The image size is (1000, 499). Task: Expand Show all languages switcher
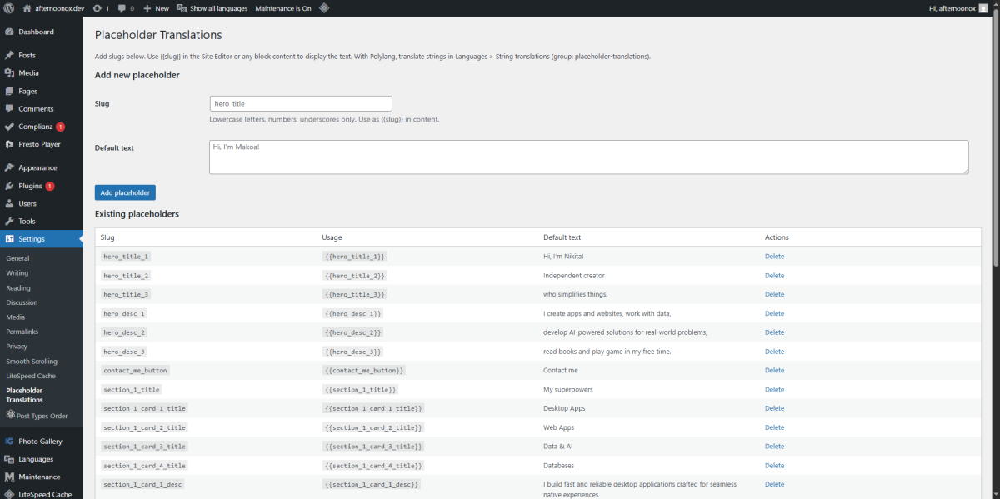(212, 8)
